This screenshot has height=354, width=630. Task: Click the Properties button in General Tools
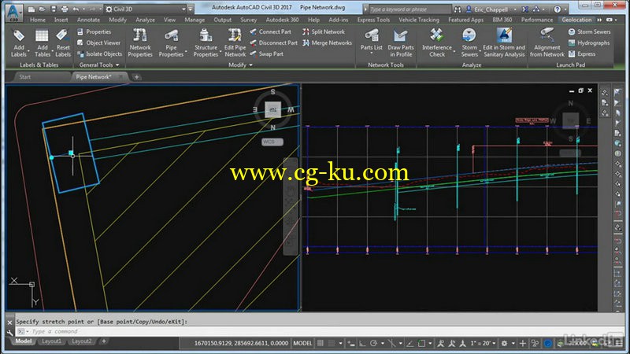point(94,31)
